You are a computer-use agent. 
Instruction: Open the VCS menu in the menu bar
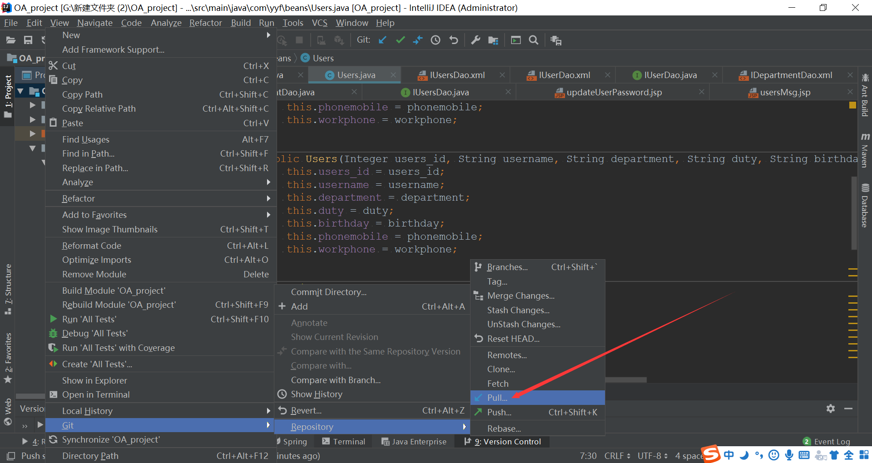tap(320, 23)
